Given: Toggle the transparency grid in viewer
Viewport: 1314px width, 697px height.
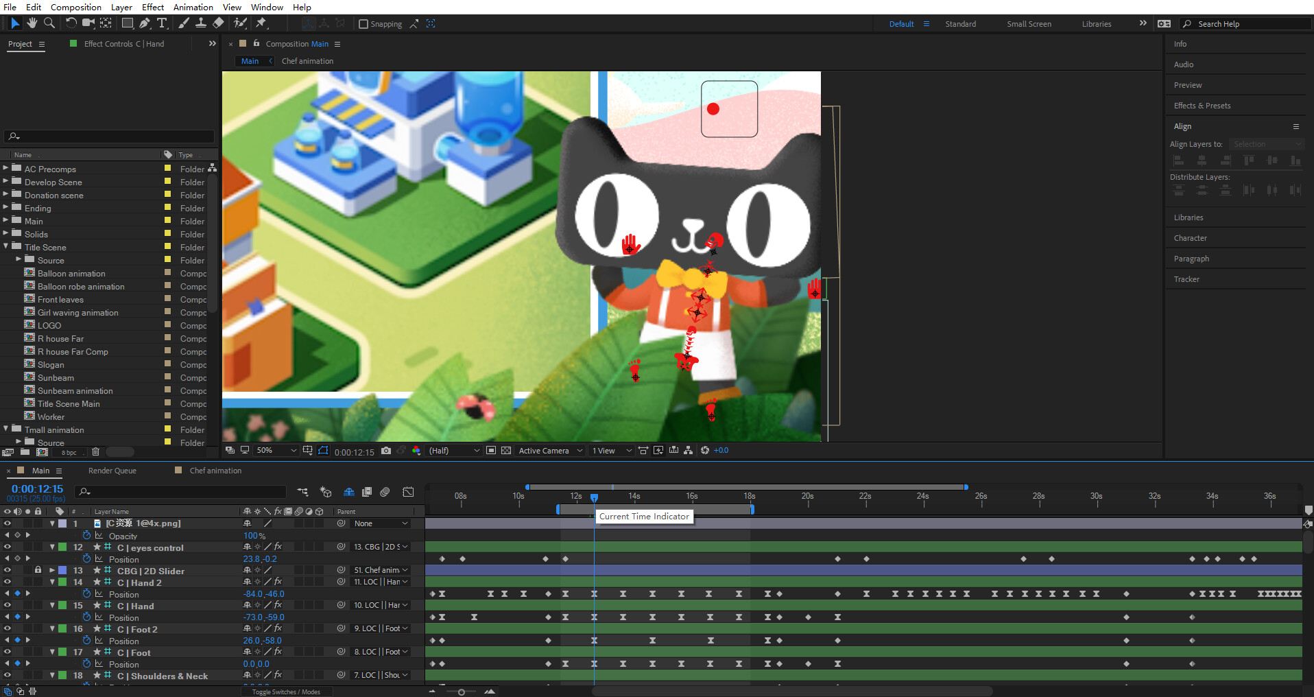Looking at the screenshot, I should pos(506,451).
